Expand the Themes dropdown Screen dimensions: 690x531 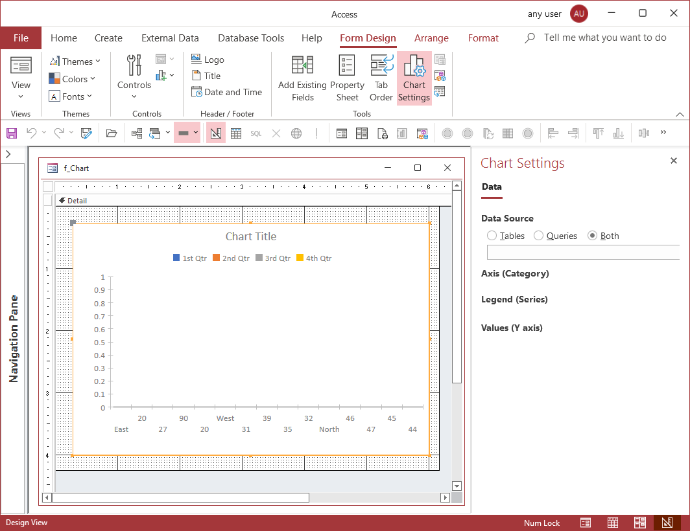click(x=75, y=62)
